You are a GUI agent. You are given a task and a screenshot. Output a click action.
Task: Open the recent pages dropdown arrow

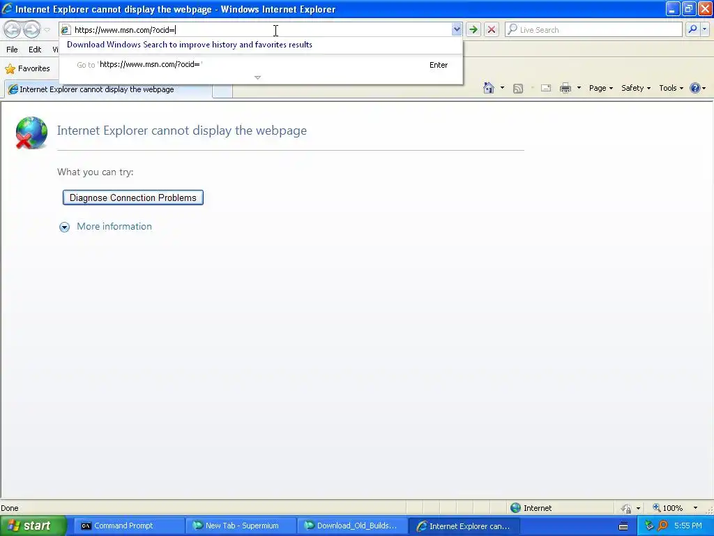point(47,30)
